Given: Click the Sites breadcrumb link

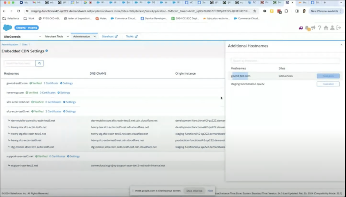Looking at the screenshot, I should (x=25, y=44).
